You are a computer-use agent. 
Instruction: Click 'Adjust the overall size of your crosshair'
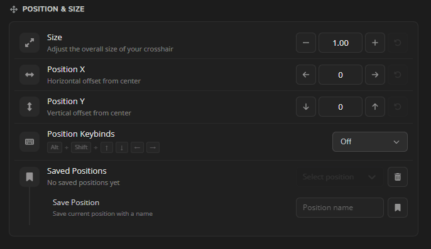110,49
